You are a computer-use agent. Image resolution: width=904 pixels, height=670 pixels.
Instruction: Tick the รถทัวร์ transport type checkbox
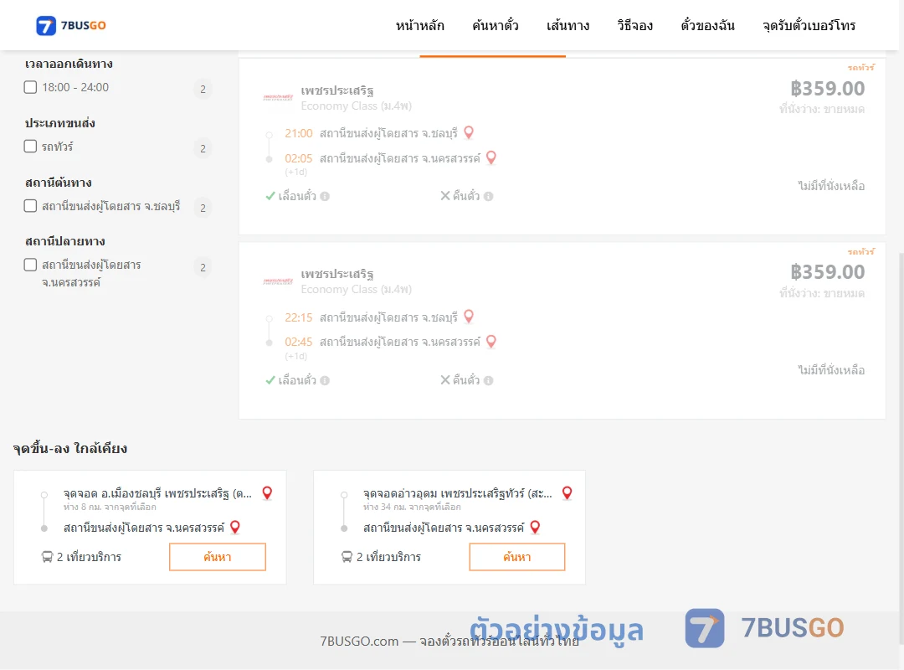click(x=31, y=146)
